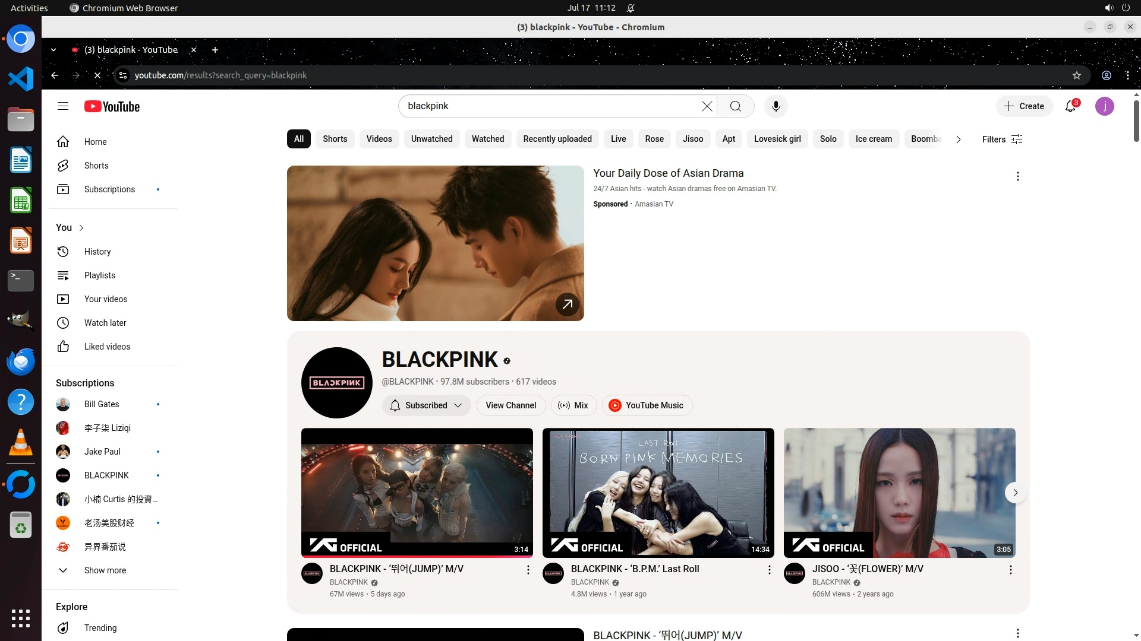Open the Shorts section in the sidebar
The image size is (1141, 641).
[96, 166]
